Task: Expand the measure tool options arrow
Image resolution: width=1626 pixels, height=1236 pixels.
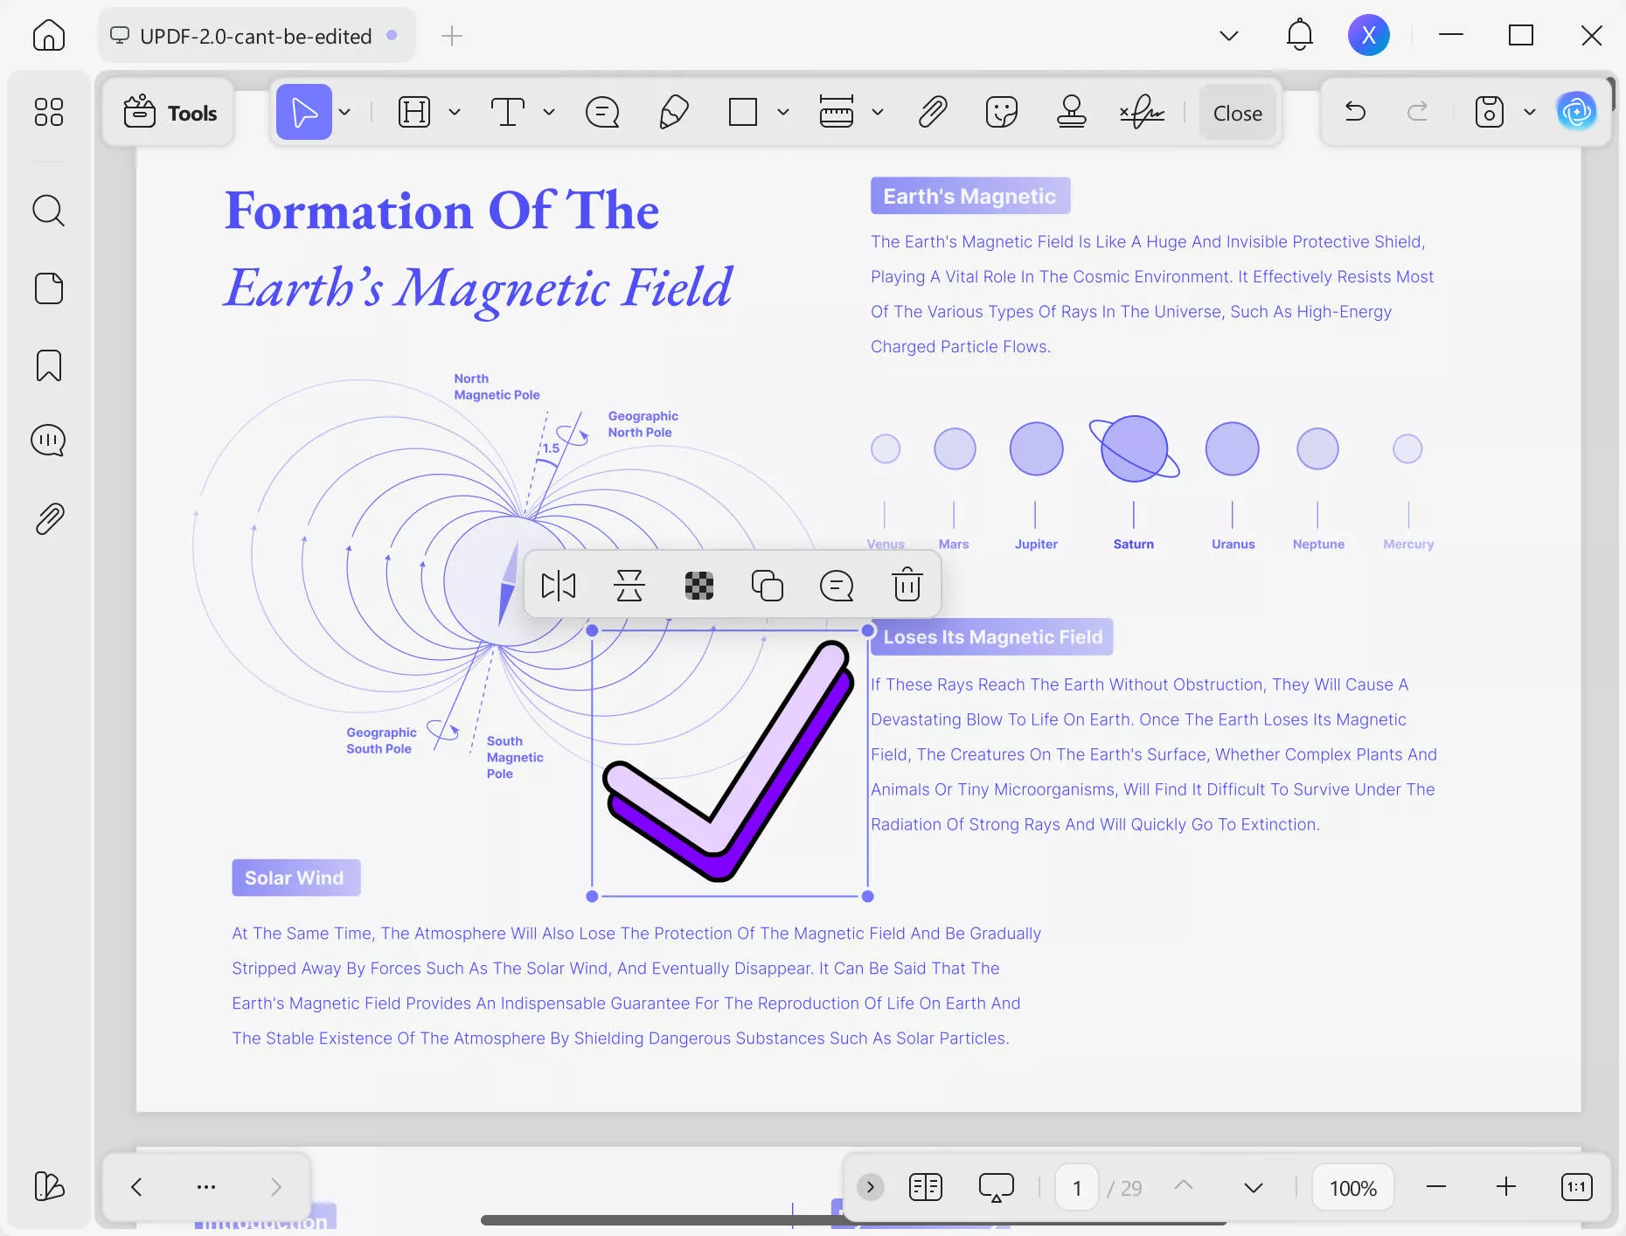Action: [x=878, y=112]
